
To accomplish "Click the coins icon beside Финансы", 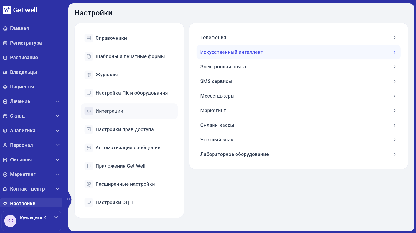I will tap(5, 160).
